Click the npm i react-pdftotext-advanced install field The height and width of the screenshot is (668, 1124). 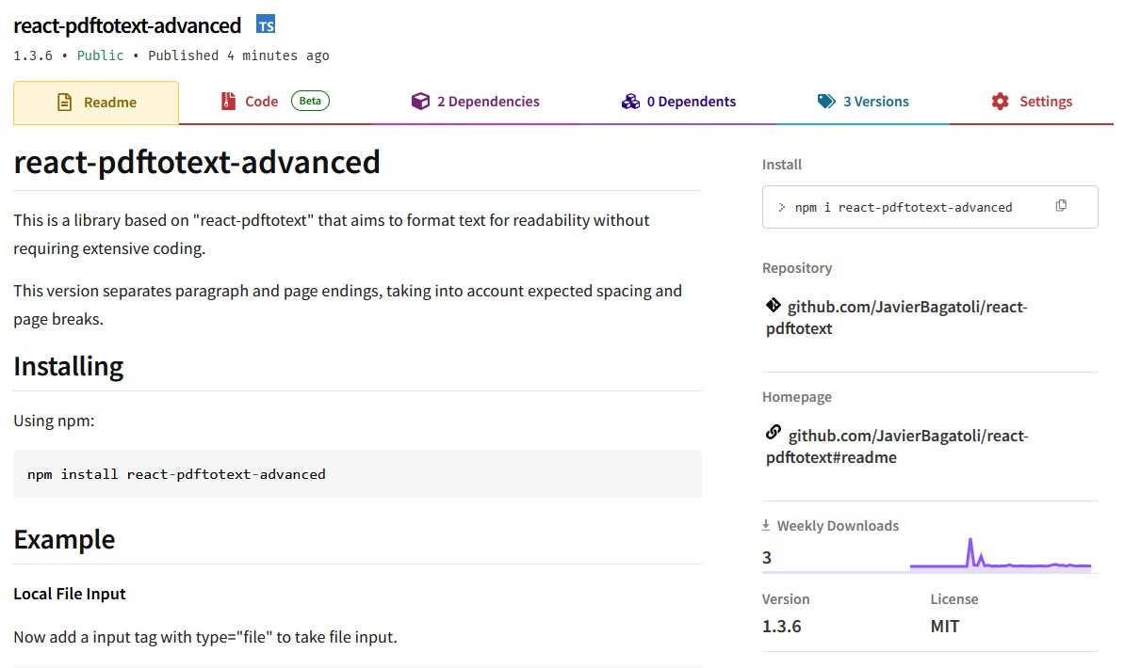(x=930, y=207)
